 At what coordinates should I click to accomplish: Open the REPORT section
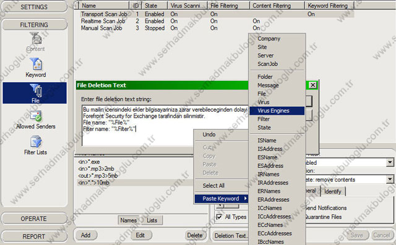click(34, 236)
